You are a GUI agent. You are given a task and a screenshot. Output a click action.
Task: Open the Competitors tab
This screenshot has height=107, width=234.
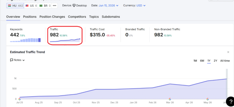[x=77, y=17]
